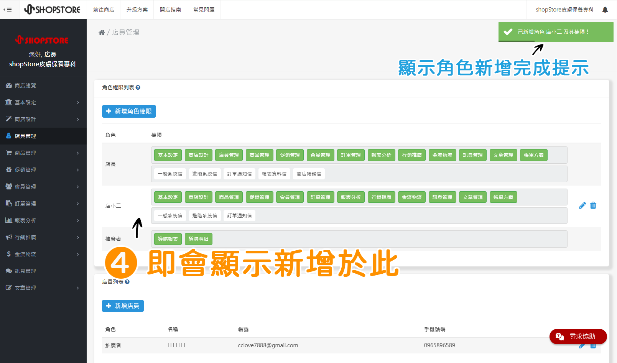The width and height of the screenshot is (617, 363).
Task: Open 前往商店 in the top navigation
Action: click(x=104, y=10)
